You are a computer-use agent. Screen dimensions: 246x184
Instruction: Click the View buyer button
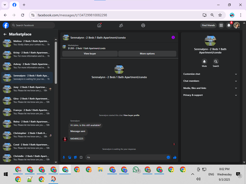tap(90, 53)
